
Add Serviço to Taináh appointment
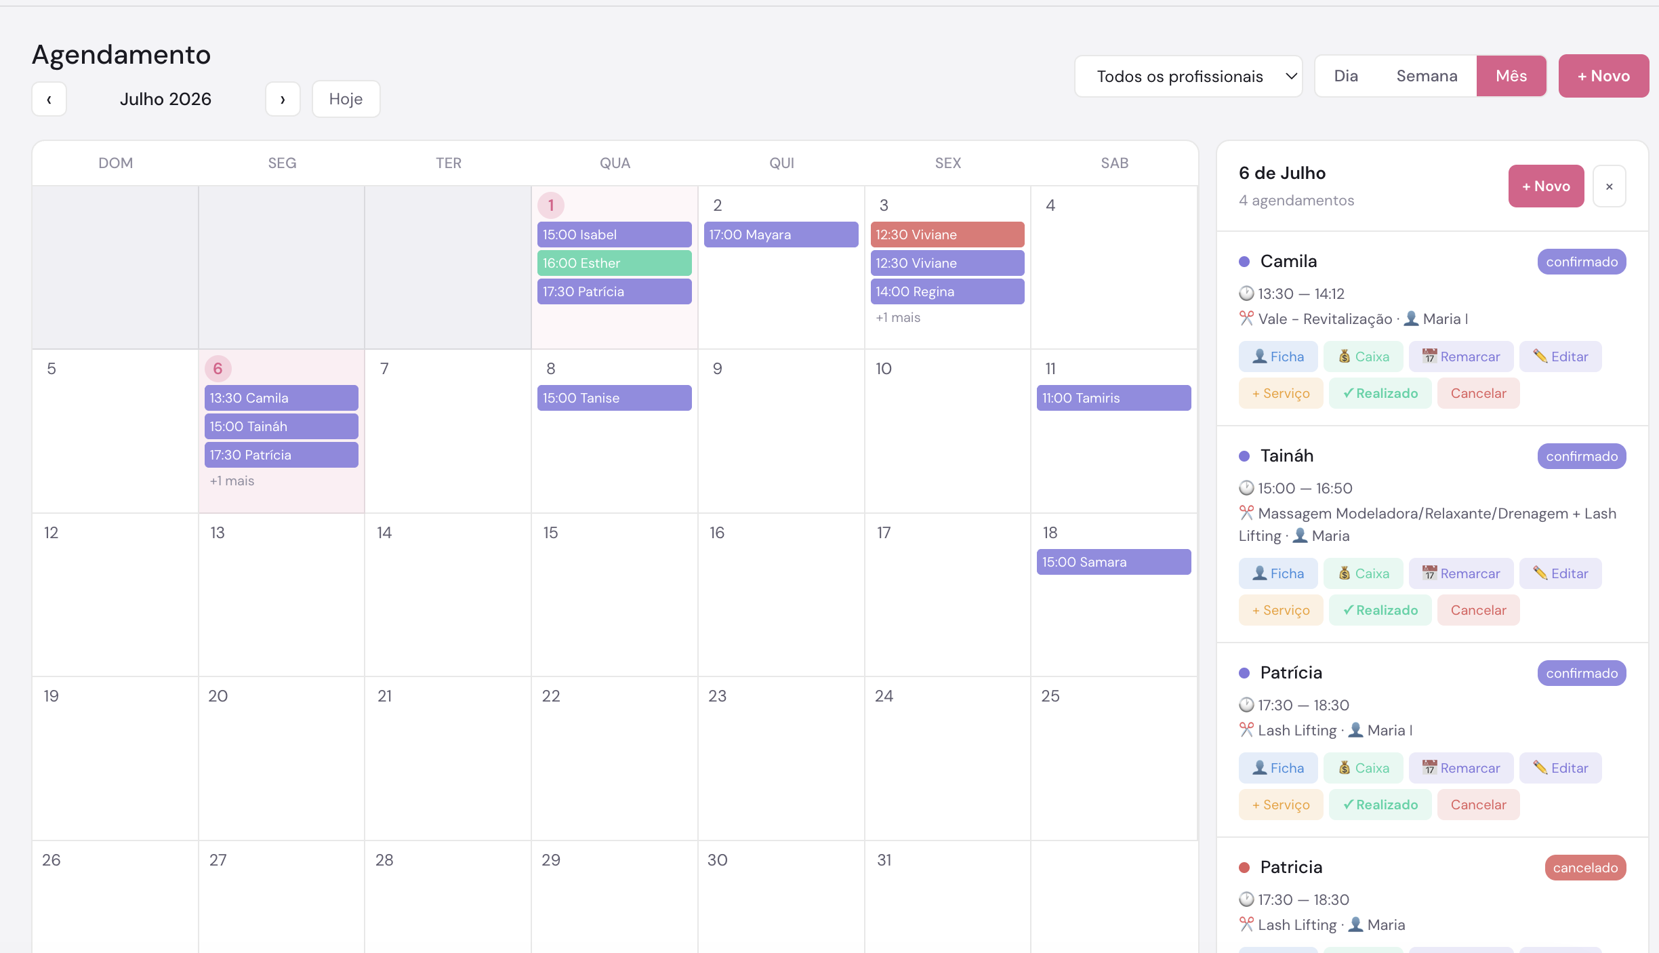click(x=1281, y=610)
